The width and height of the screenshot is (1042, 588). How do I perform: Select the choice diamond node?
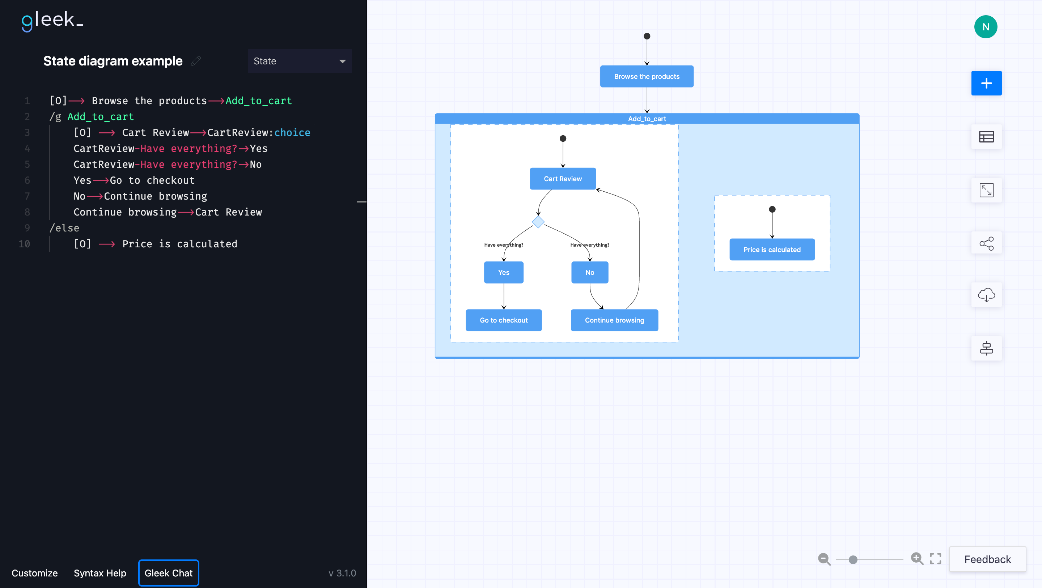pos(538,222)
